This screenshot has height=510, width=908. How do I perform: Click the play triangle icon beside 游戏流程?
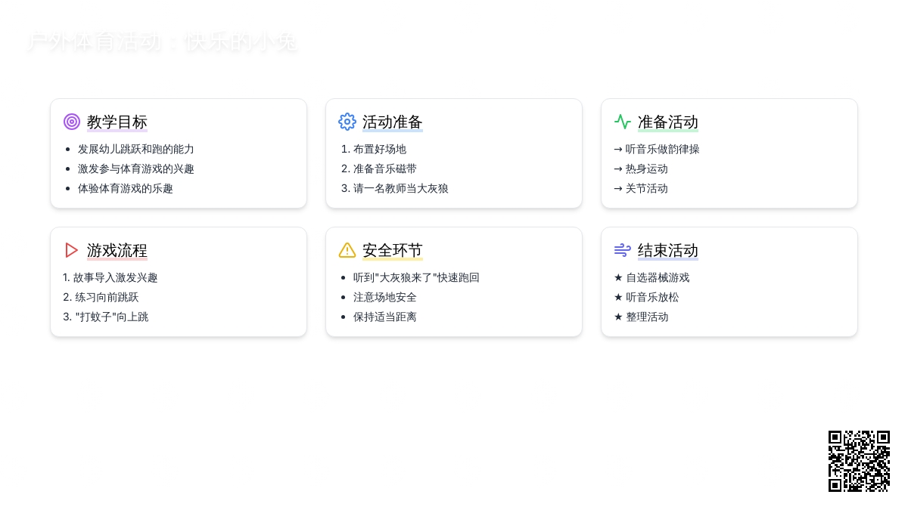(72, 250)
